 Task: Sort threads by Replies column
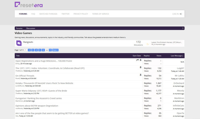point(147,56)
